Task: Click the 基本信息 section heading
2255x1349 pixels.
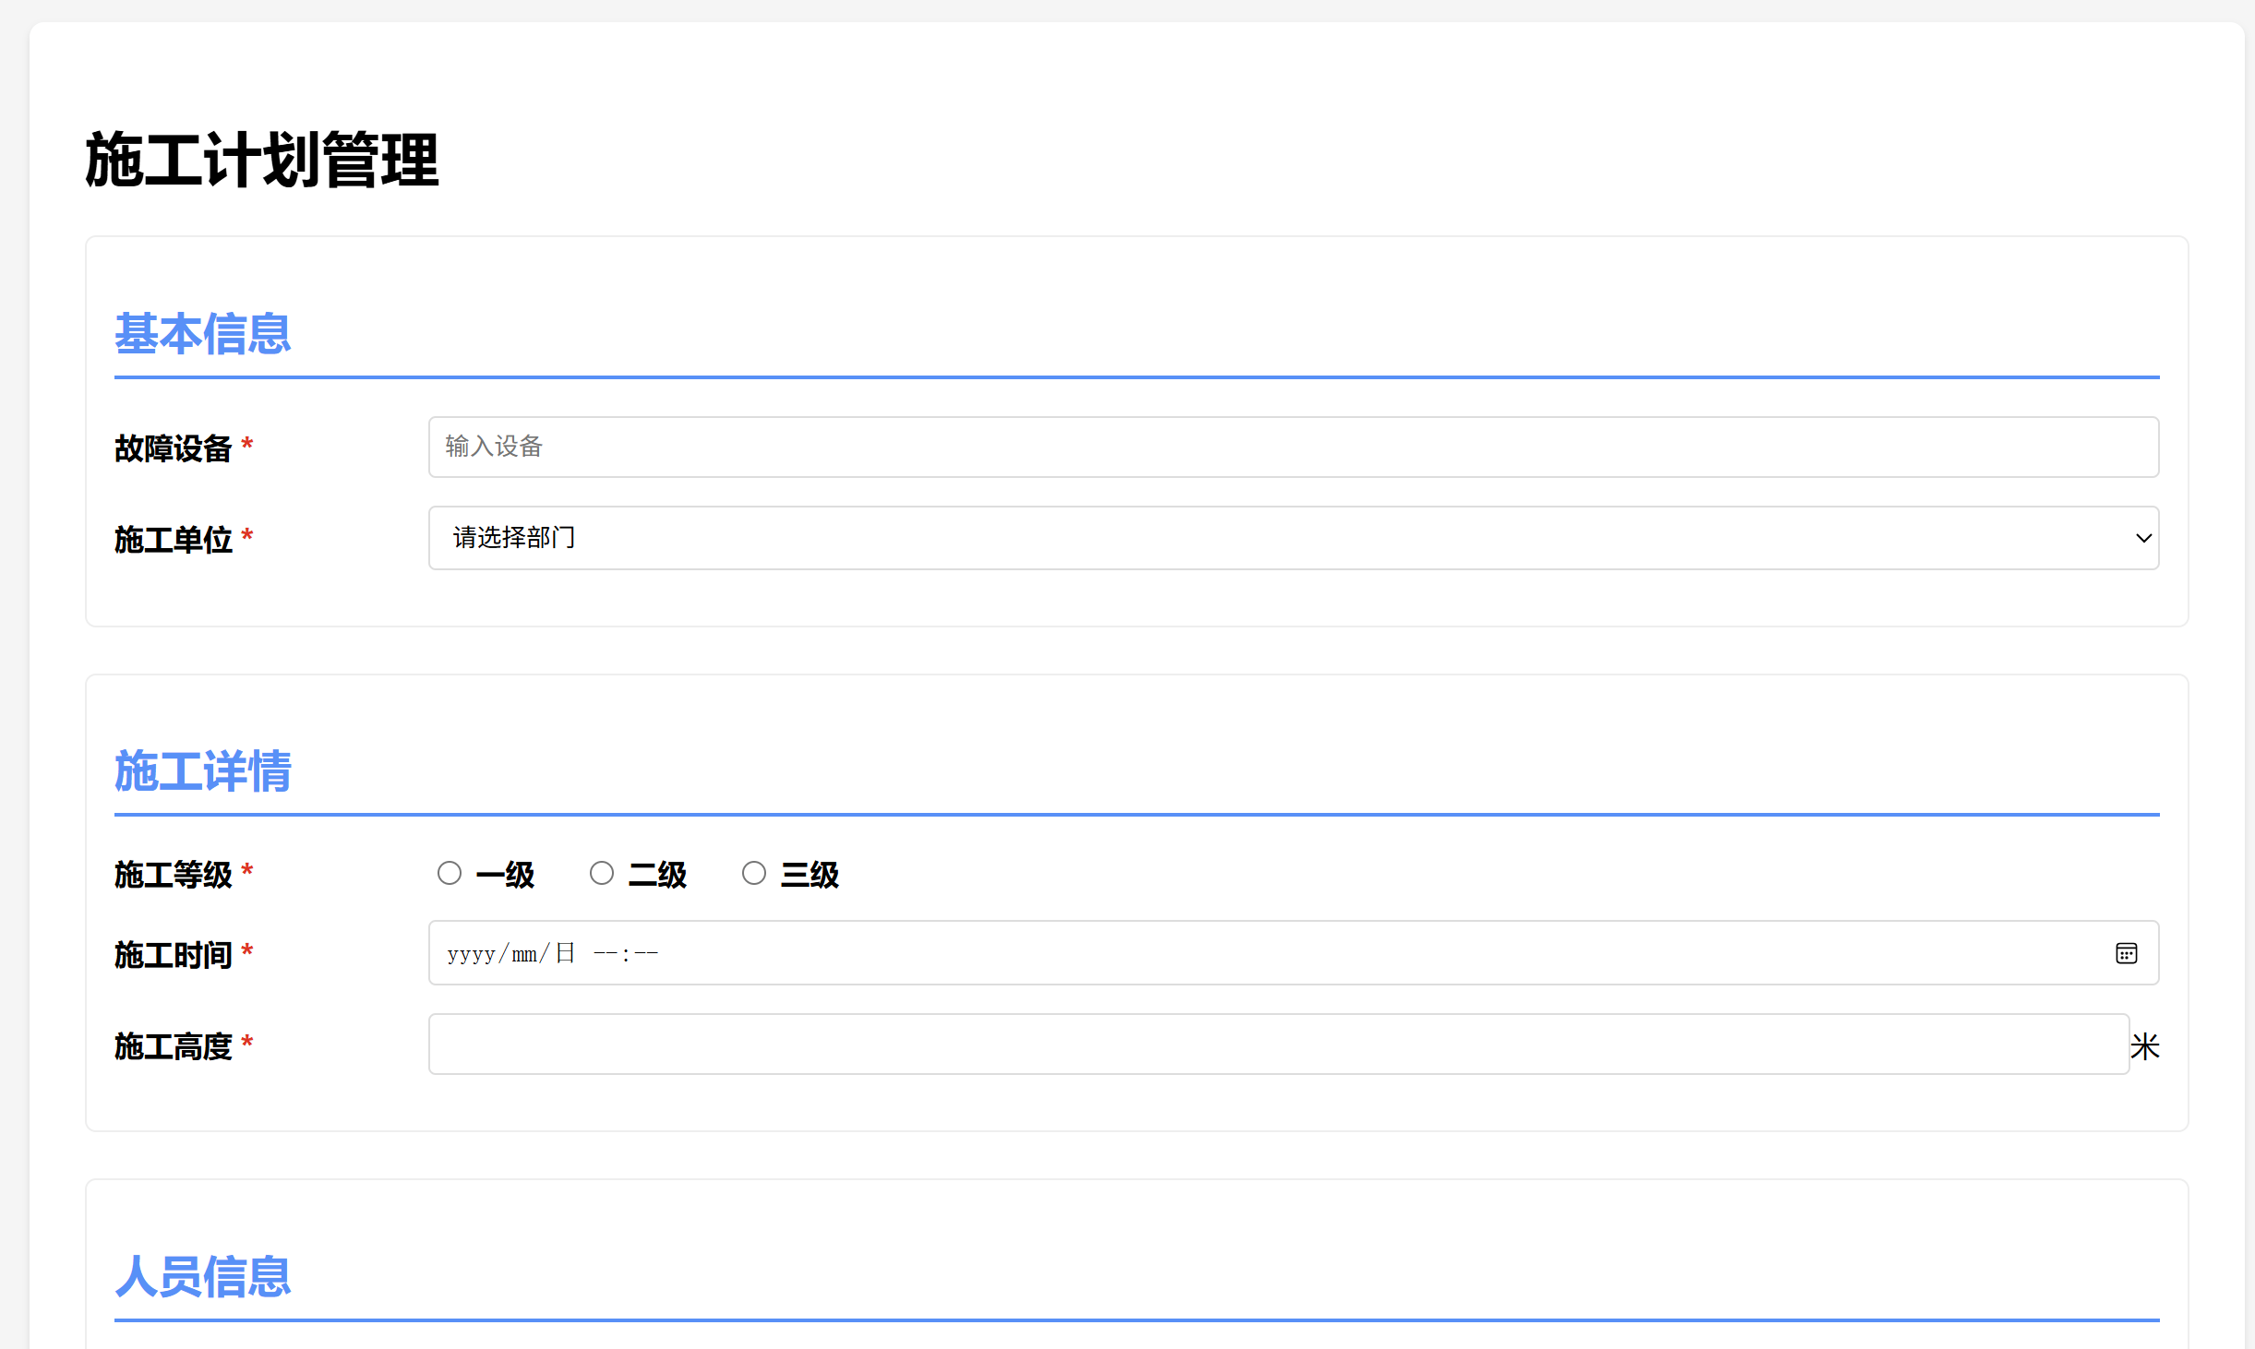Action: [x=202, y=334]
